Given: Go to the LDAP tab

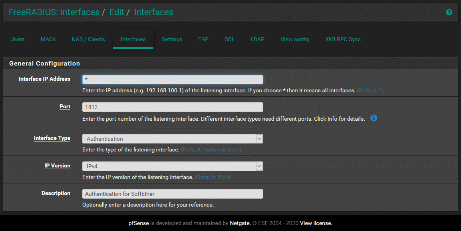Looking at the screenshot, I should tap(258, 39).
